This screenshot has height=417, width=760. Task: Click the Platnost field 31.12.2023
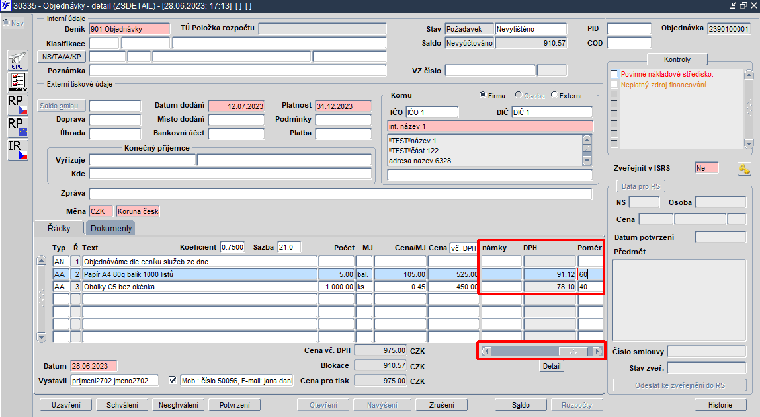pos(344,106)
